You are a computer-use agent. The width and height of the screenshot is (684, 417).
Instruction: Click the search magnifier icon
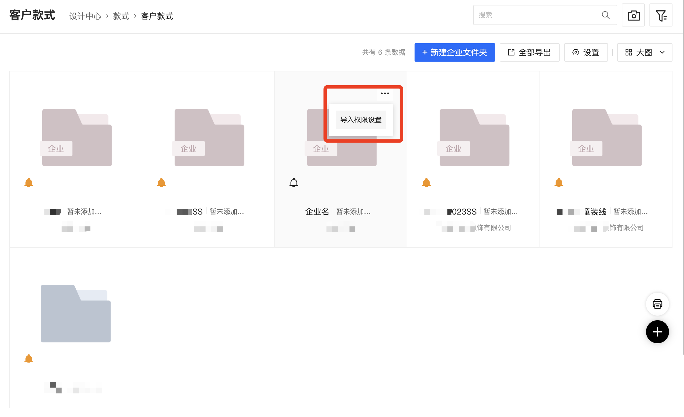(x=605, y=15)
